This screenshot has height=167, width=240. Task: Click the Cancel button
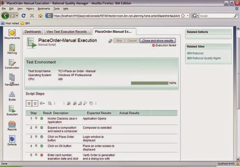(132, 41)
